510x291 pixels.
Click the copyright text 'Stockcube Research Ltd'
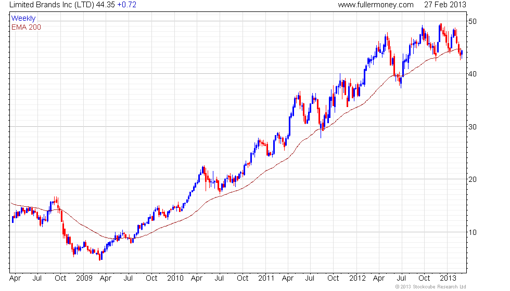(x=439, y=287)
